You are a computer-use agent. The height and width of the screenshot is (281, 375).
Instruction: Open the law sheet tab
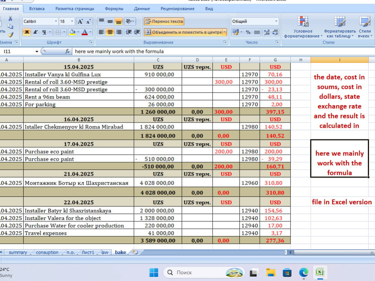click(105, 252)
